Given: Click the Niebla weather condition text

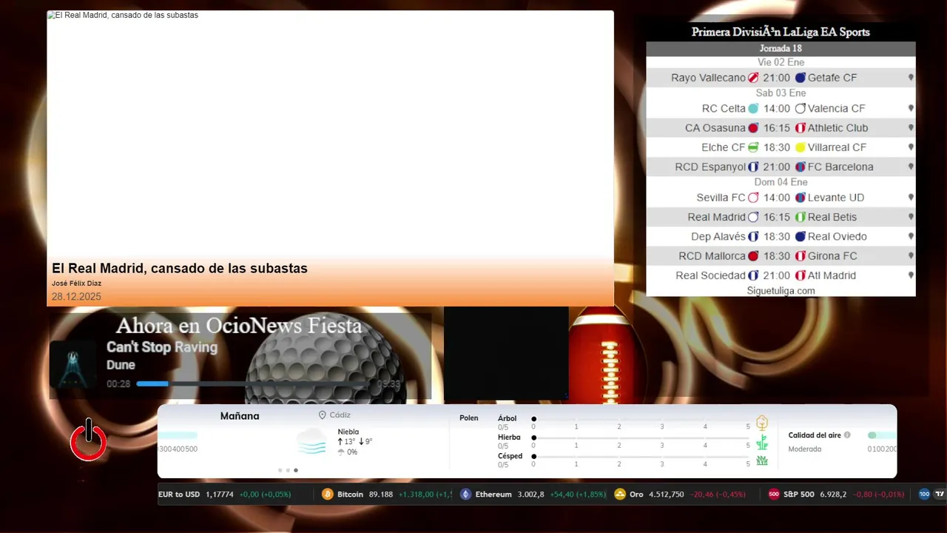Looking at the screenshot, I should tap(348, 432).
